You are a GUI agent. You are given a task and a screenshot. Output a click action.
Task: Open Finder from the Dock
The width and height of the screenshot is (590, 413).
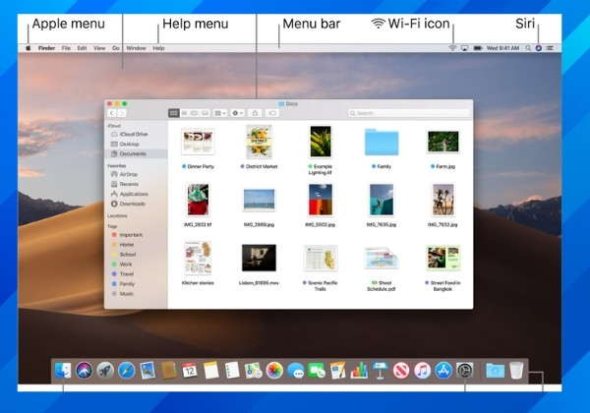pyautogui.click(x=63, y=371)
